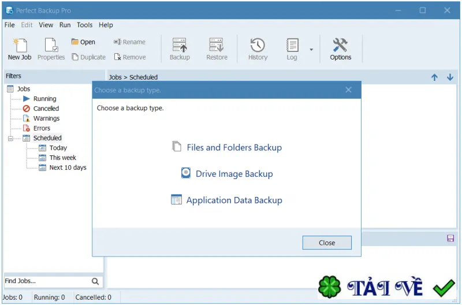Click the Open folder toolbar button
The width and height of the screenshot is (462, 305).
83,42
